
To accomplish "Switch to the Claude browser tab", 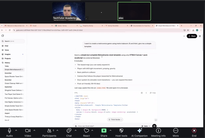I will [40, 26].
